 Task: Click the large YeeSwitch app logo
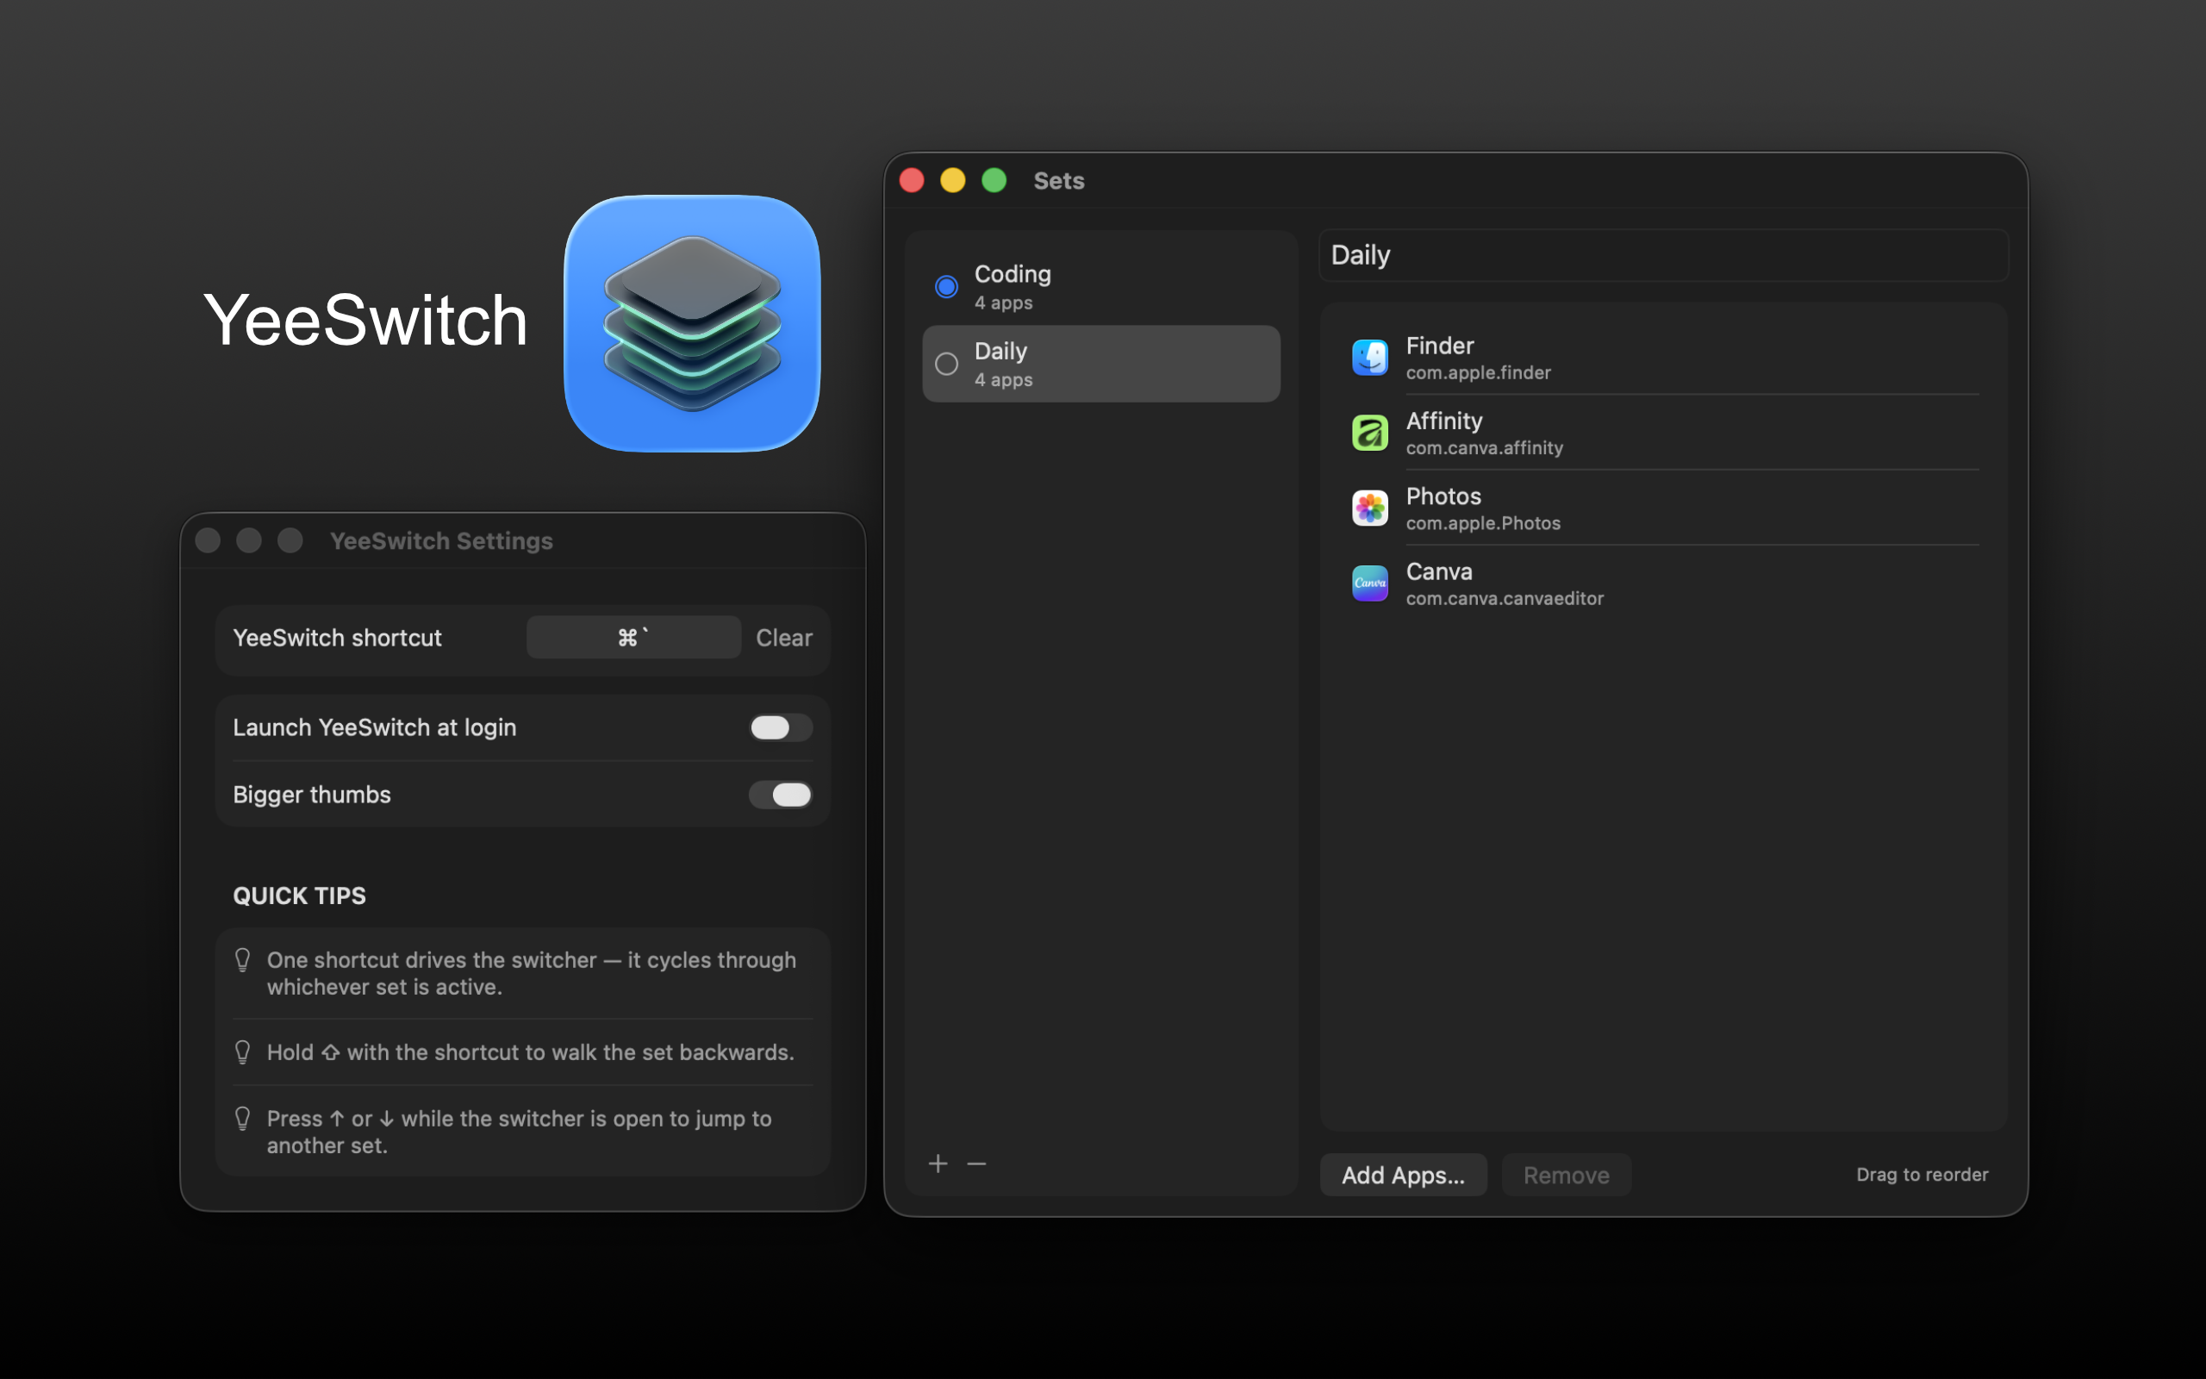[692, 323]
